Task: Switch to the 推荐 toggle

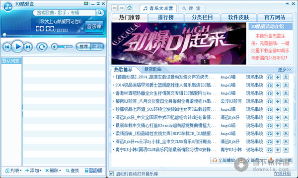Action: (83, 46)
